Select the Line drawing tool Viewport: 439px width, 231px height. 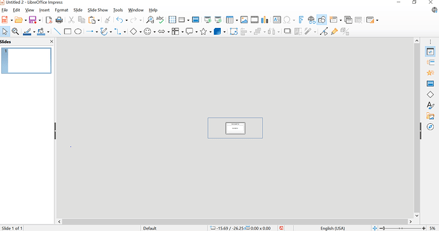click(x=57, y=32)
